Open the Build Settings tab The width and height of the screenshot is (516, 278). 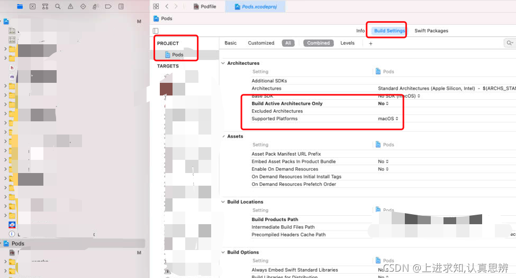(x=390, y=31)
